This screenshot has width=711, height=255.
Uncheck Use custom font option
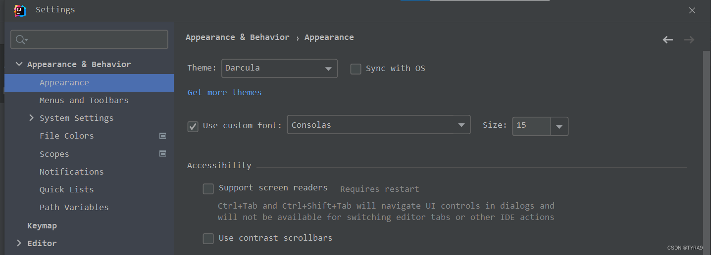193,126
